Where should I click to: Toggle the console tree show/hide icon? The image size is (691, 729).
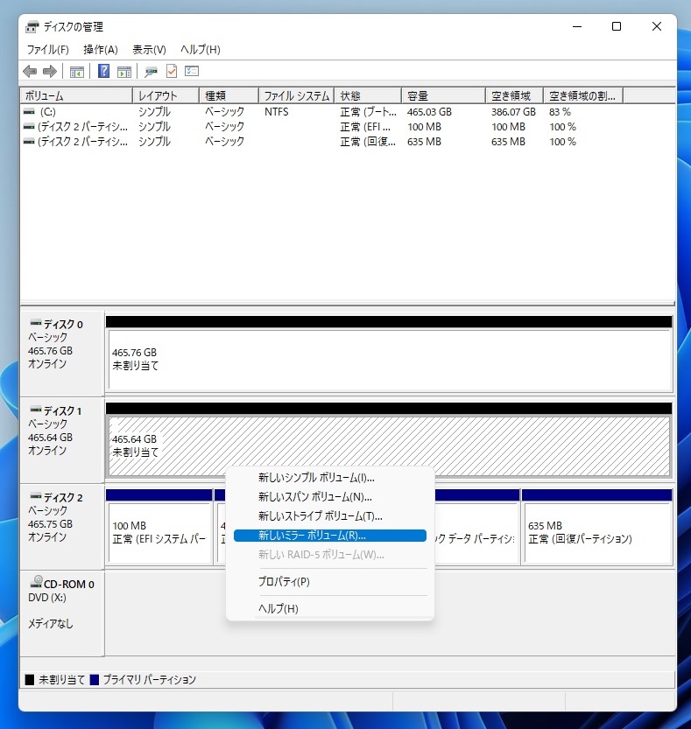[77, 72]
